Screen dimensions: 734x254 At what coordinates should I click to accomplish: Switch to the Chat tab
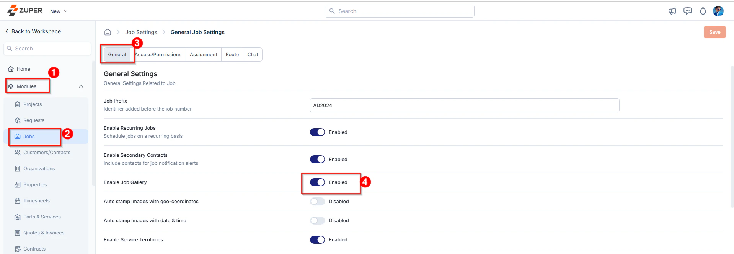click(253, 54)
